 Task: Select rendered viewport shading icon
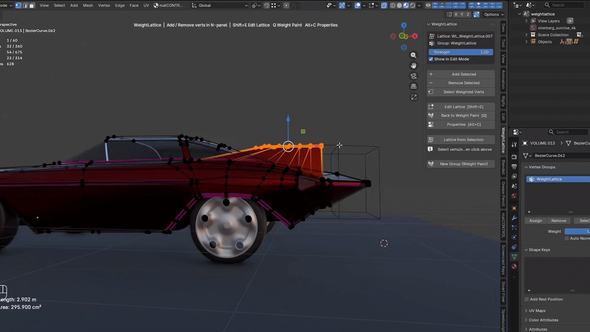point(412,6)
